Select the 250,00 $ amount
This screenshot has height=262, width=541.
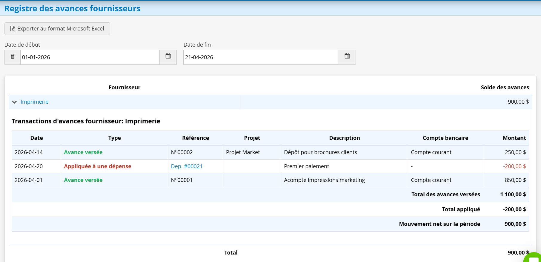(515, 152)
